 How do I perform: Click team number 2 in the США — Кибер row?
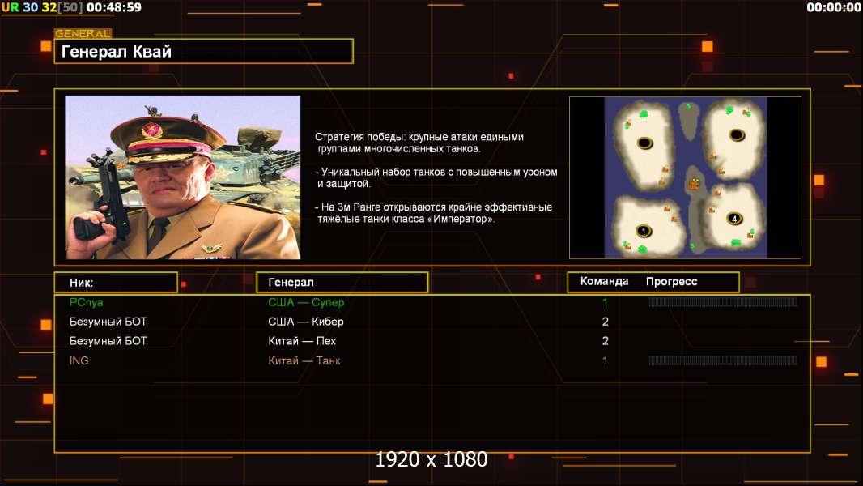[605, 322]
